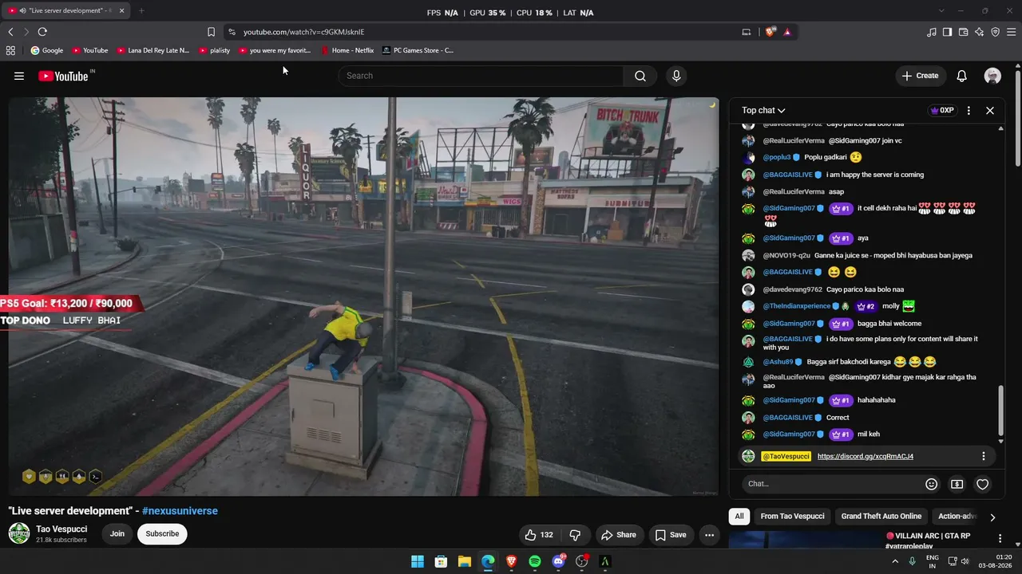1022x574 pixels.
Task: Open the bookmarks apps grid icon
Action: 10,50
